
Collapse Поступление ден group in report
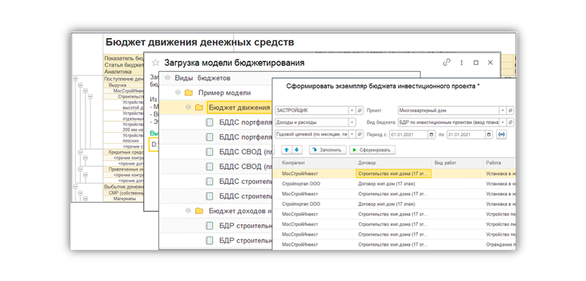click(x=75, y=79)
